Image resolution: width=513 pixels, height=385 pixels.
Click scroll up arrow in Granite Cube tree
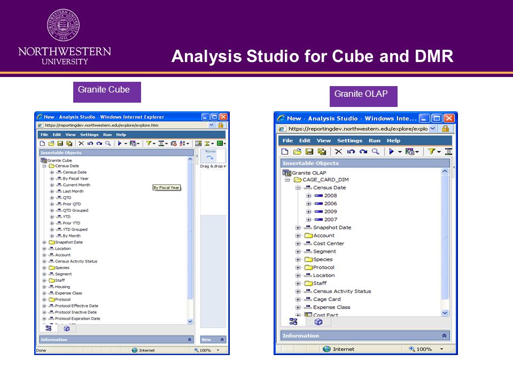[190, 159]
